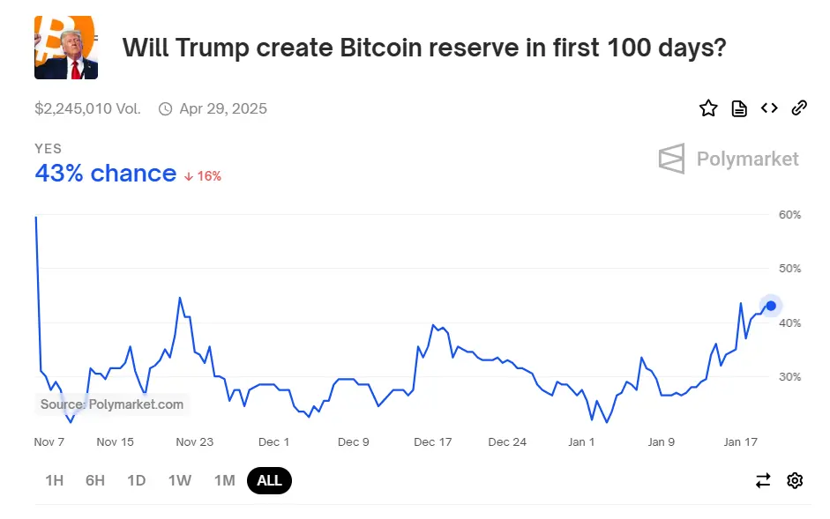Enable the 1M timeframe
The width and height of the screenshot is (830, 519).
coord(225,480)
